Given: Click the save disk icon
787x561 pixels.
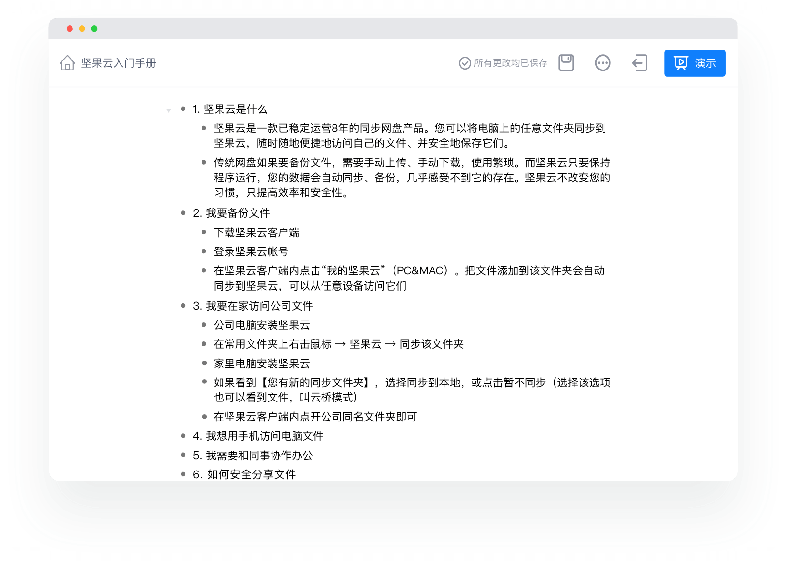Looking at the screenshot, I should coord(566,63).
